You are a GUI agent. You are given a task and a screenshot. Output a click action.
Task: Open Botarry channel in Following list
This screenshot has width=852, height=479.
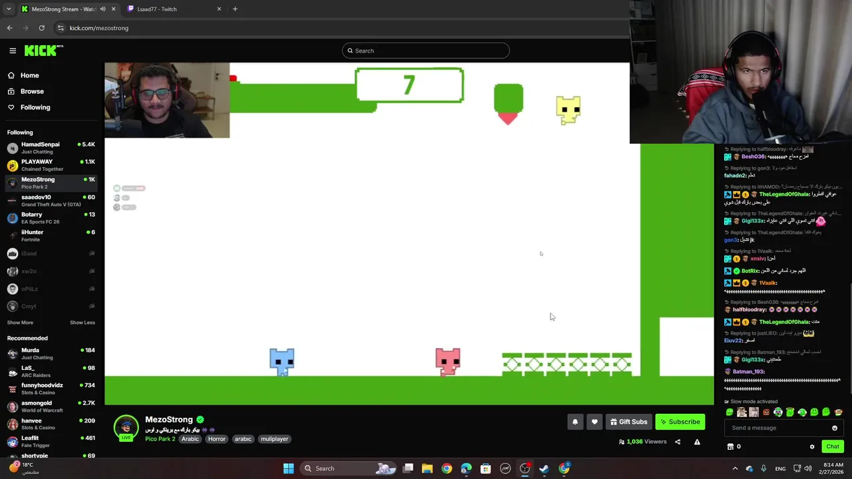[x=51, y=218]
